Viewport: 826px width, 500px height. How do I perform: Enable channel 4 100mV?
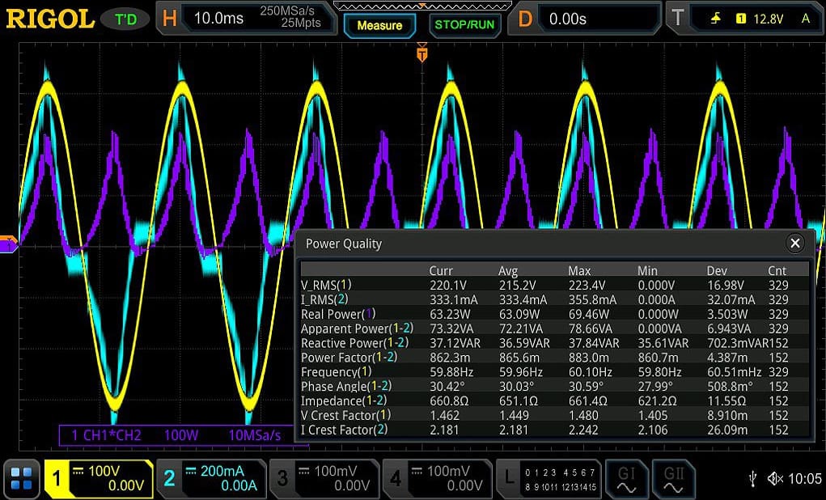437,478
